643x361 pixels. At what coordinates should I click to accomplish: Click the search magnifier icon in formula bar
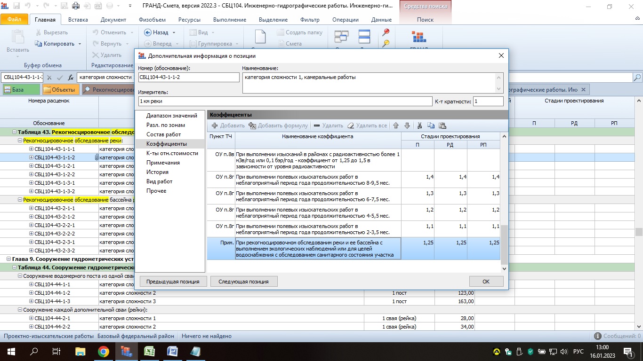[637, 78]
